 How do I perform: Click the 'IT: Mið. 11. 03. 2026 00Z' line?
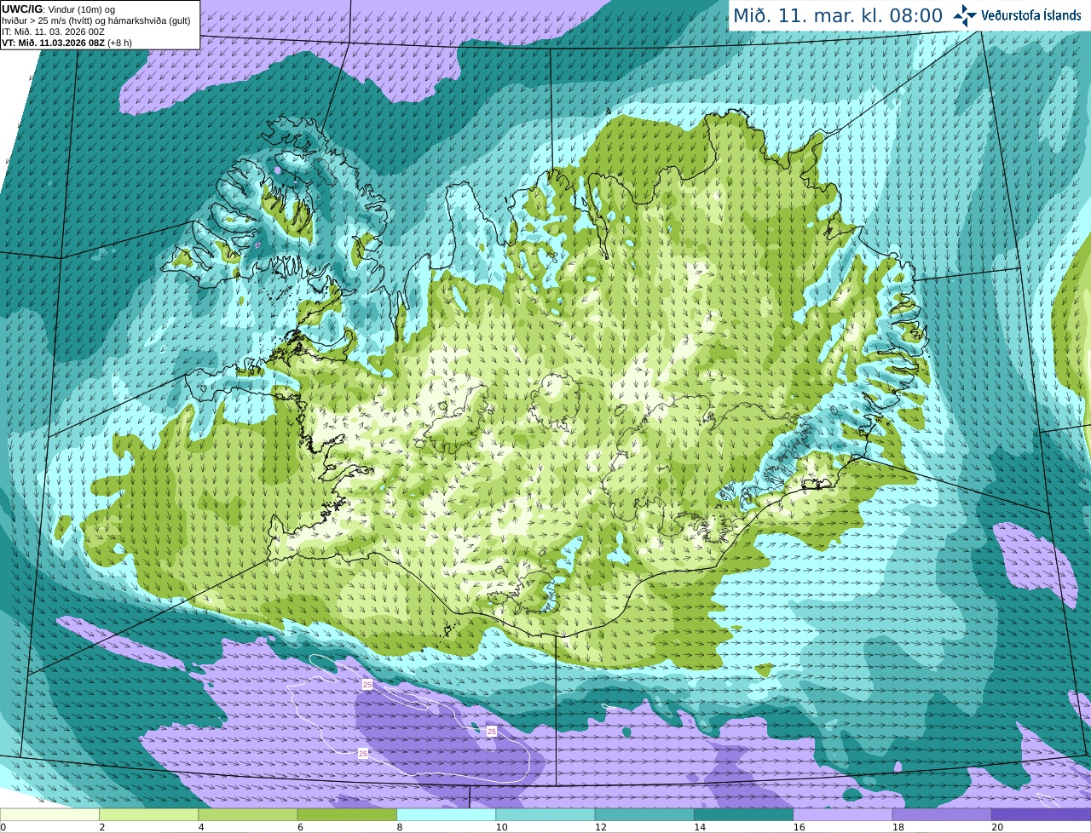click(x=53, y=32)
